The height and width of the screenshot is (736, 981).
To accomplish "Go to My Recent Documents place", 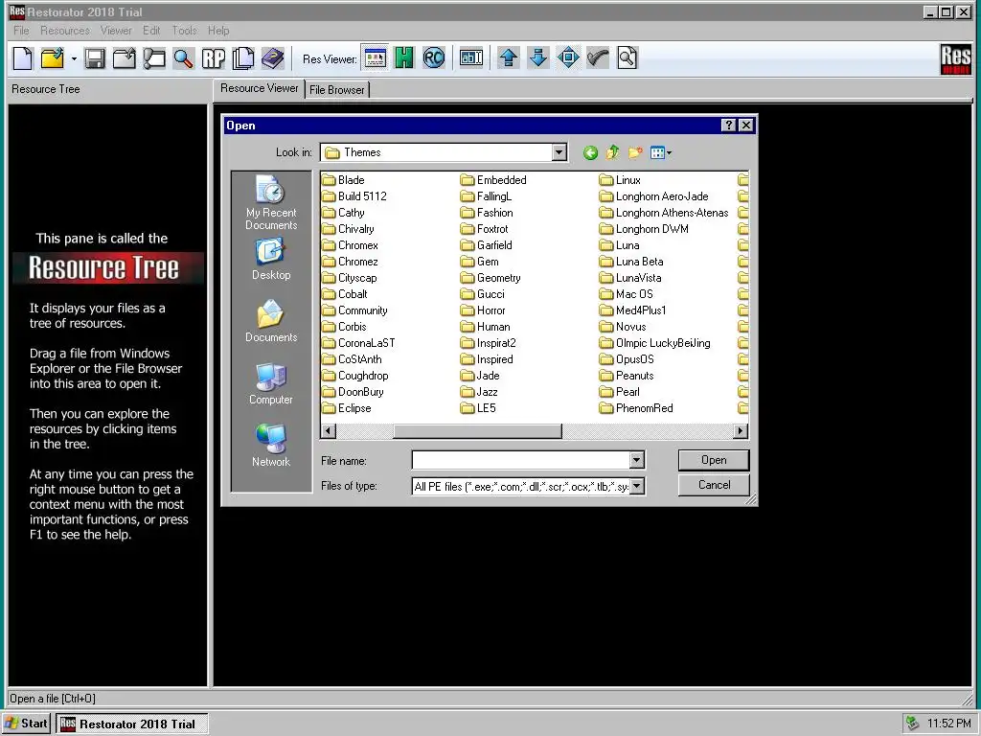I will coord(271,202).
